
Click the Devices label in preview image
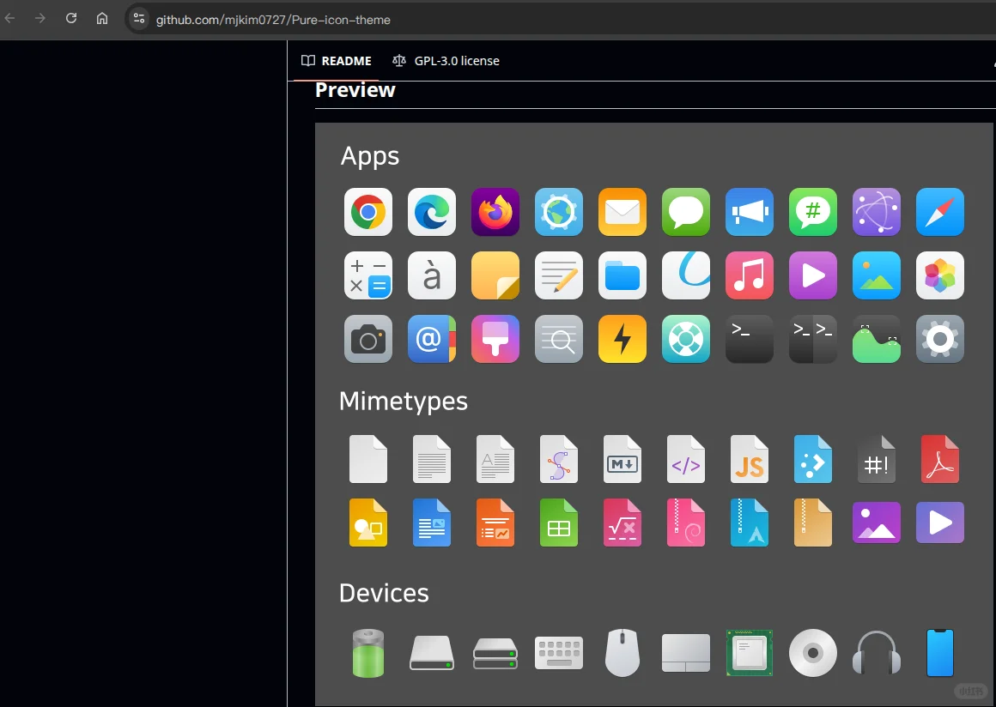tap(384, 593)
